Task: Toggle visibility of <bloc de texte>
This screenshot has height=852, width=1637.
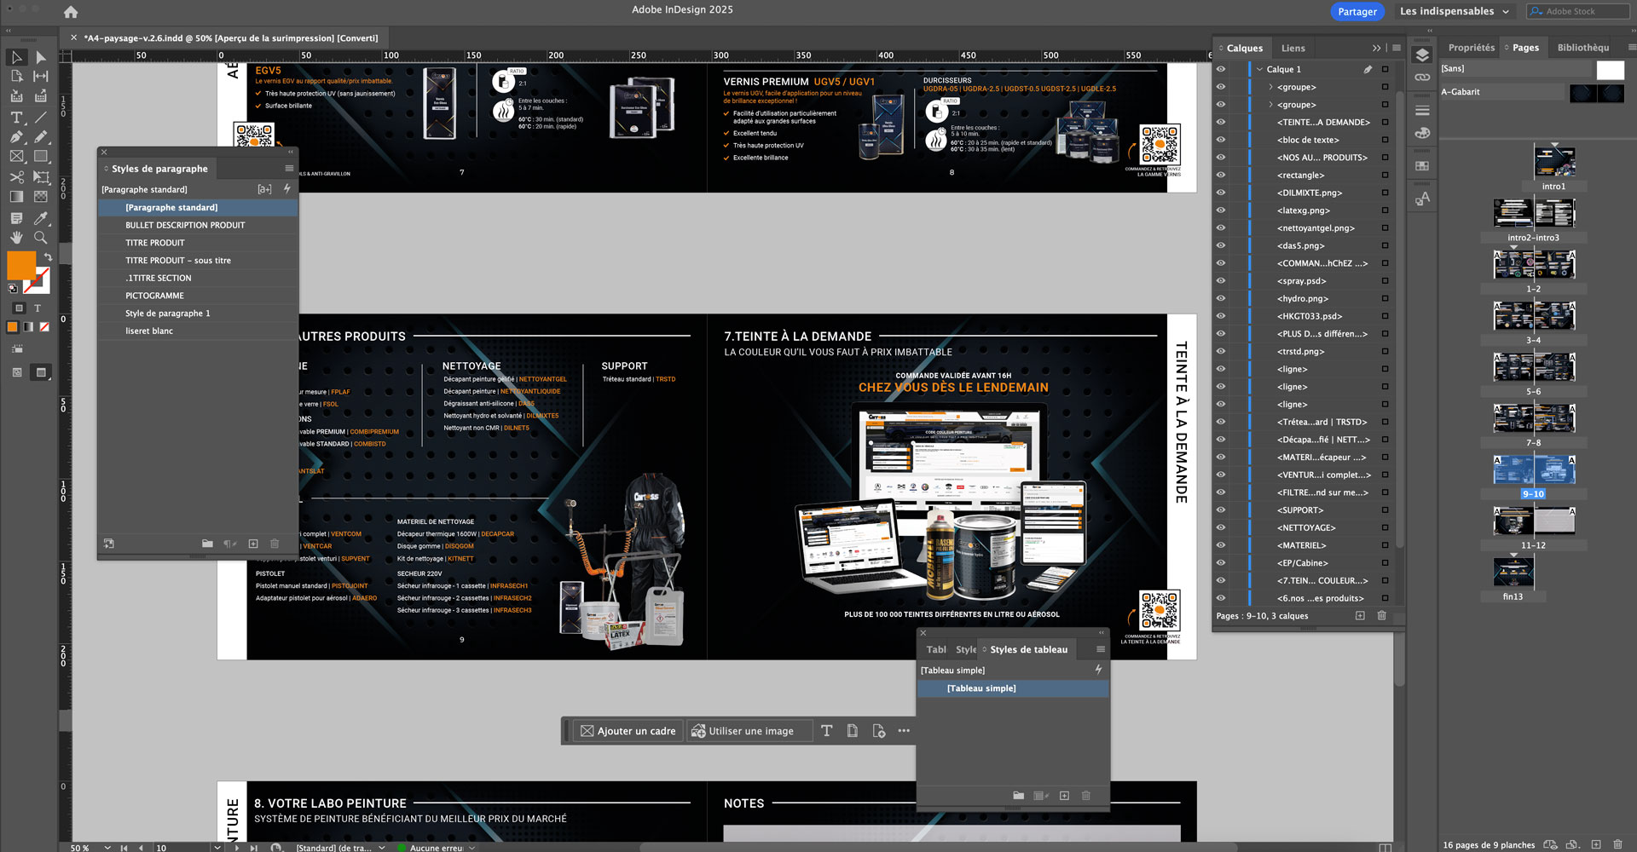Action: [1221, 140]
